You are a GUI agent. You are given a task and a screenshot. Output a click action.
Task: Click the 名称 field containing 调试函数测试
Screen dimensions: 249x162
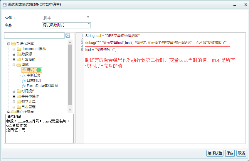pos(66,25)
